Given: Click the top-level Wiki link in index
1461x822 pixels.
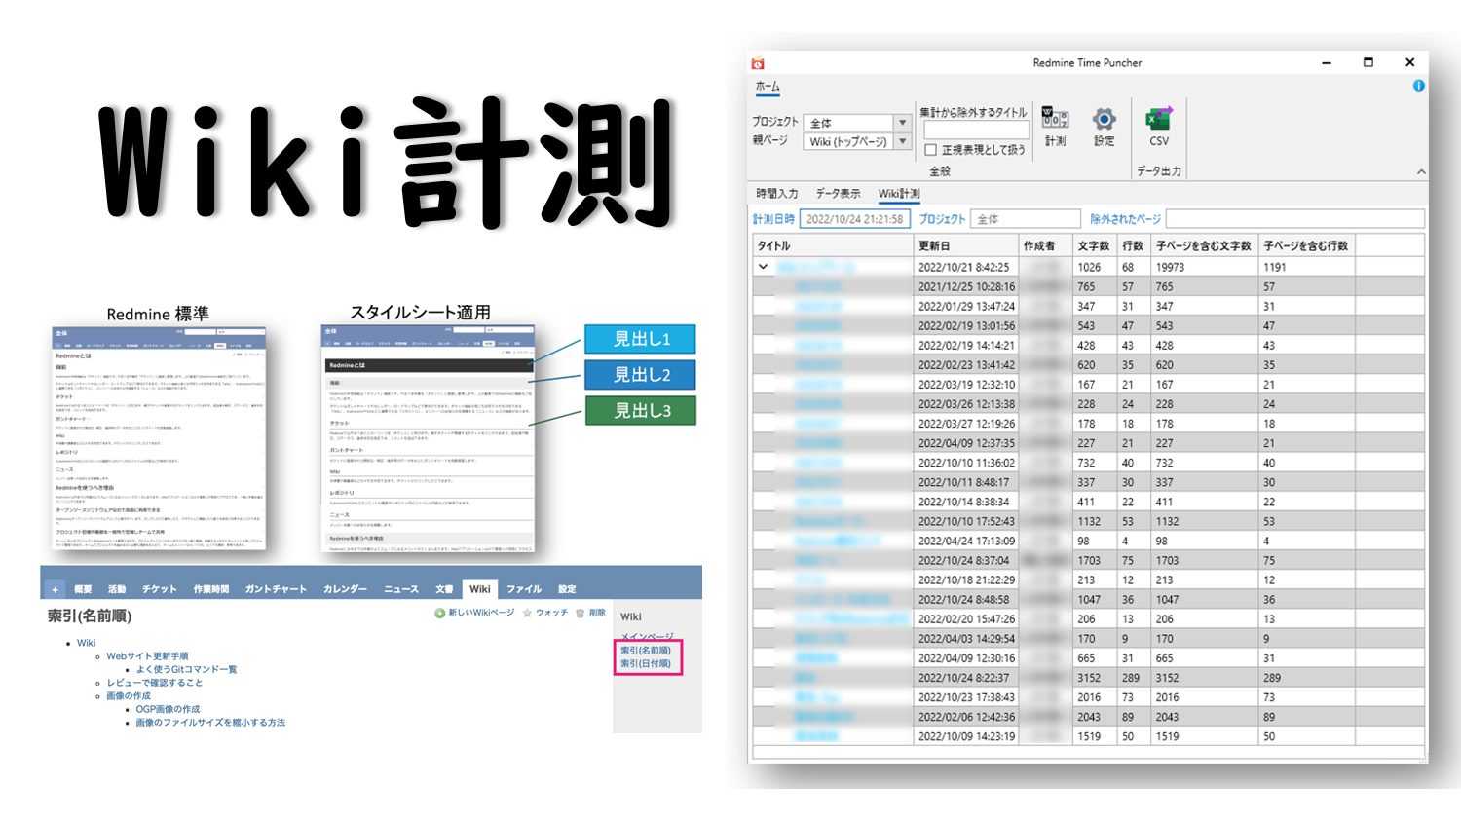Looking at the screenshot, I should pyautogui.click(x=87, y=643).
